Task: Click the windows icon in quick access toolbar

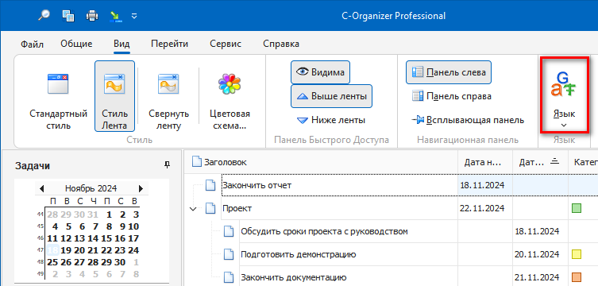Action: [68, 16]
